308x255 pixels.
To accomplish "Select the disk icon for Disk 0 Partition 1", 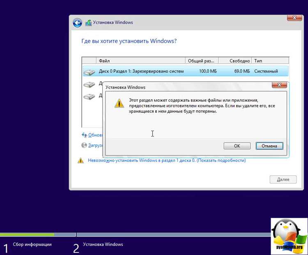I will tap(89, 72).
